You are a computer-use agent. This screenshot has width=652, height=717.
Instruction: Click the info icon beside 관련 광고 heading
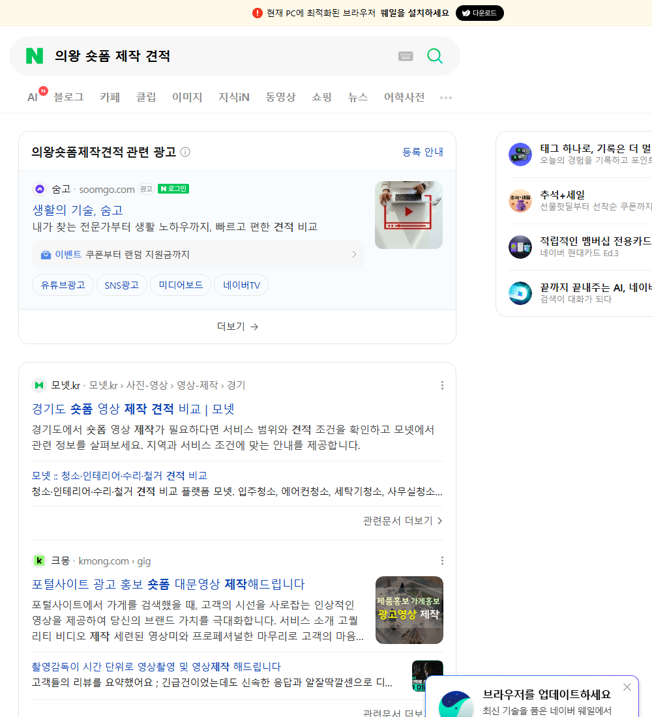coord(185,152)
